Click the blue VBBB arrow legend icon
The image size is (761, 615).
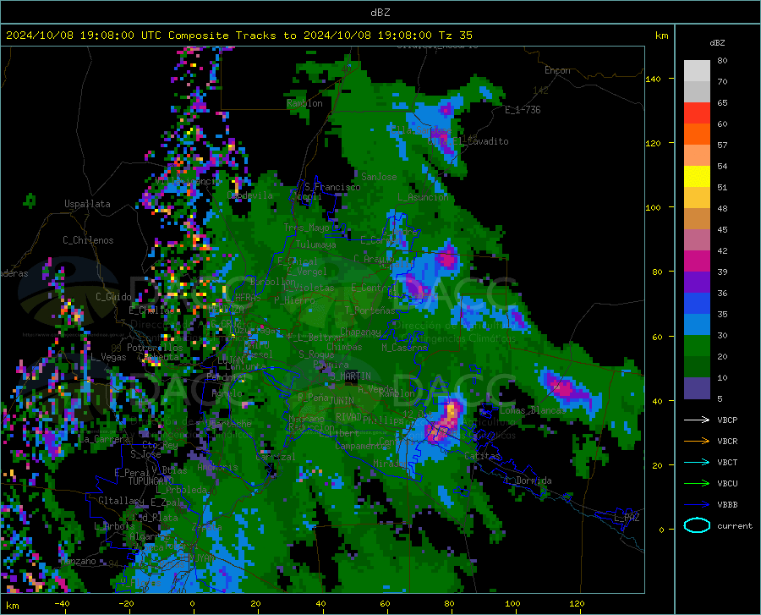pyautogui.click(x=697, y=505)
